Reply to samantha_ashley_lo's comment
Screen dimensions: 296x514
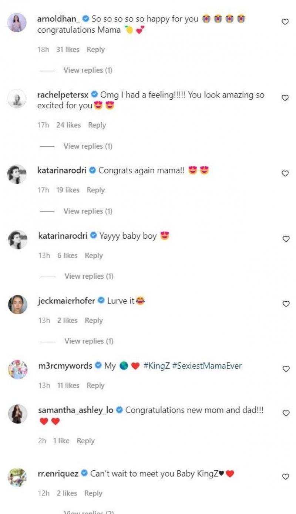[85, 441]
